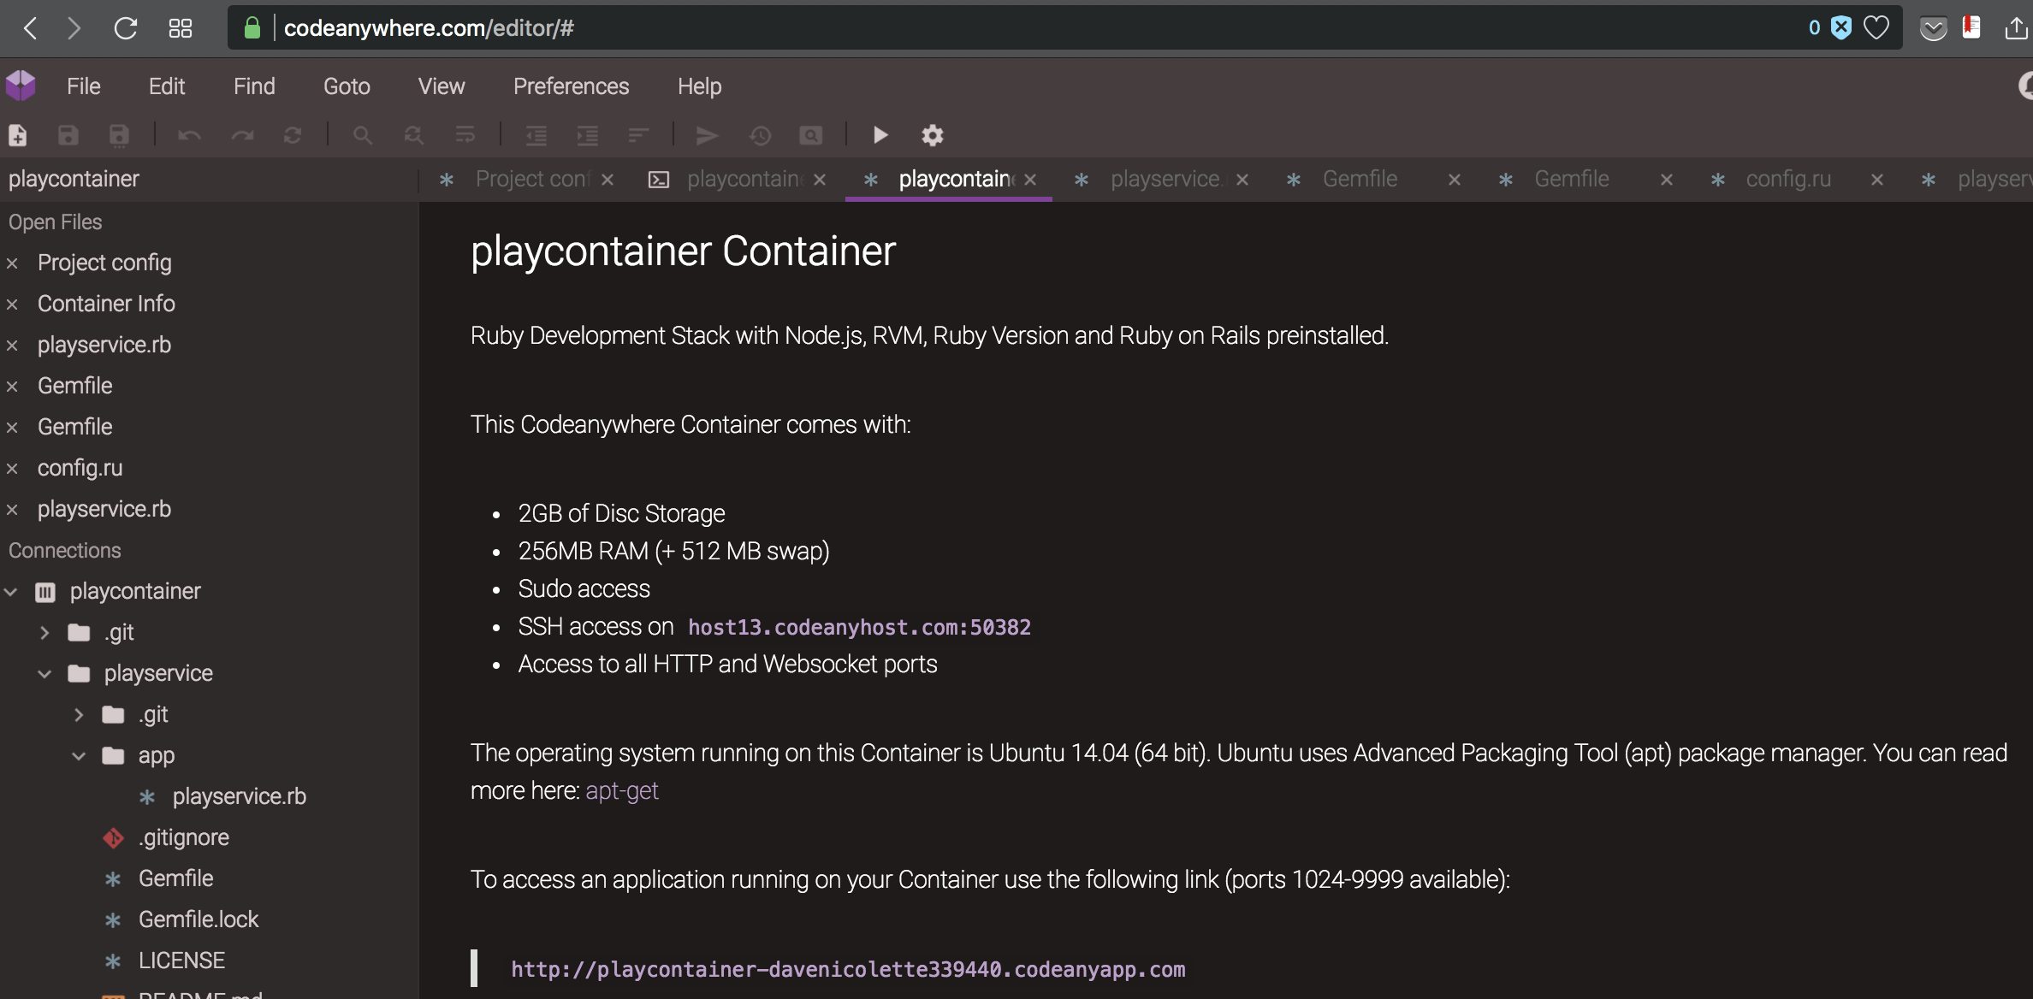Click the heart bookmark icon

[1876, 28]
